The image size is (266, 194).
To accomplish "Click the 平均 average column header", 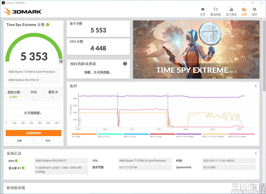I will pyautogui.click(x=33, y=92).
